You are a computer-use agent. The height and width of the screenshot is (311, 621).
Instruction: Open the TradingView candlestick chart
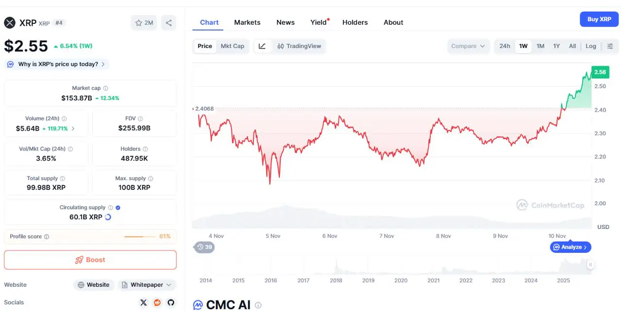[299, 46]
